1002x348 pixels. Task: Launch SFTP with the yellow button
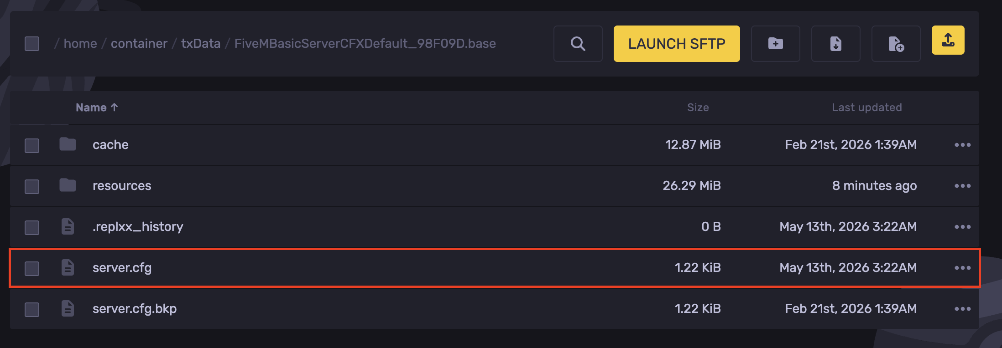pyautogui.click(x=677, y=44)
